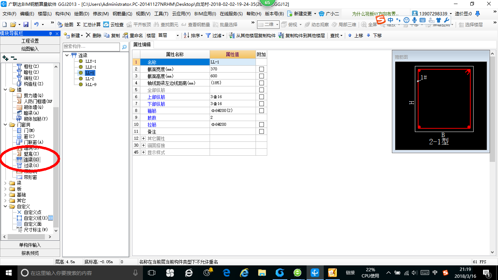This screenshot has width=498, height=280.
Task: Open the 单构件输入 section
Action: (30, 245)
